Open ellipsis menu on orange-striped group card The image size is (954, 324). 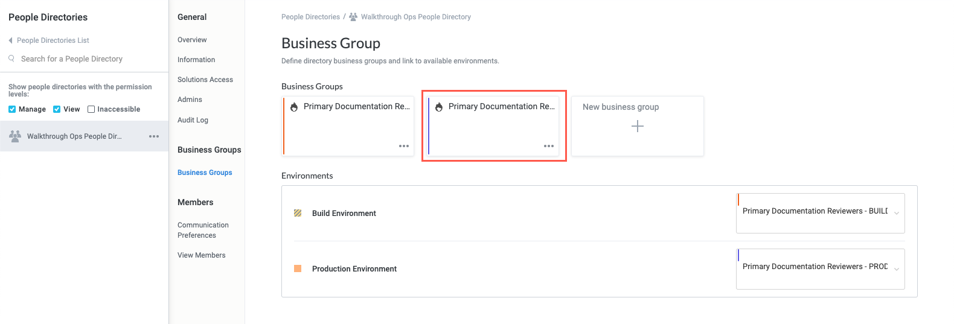click(404, 146)
